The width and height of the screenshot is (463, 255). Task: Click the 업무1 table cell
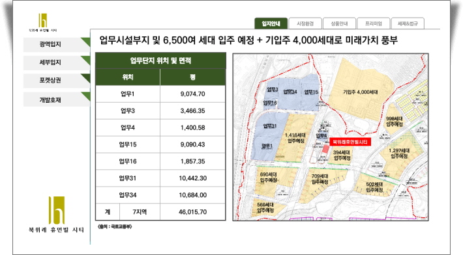pos(128,94)
